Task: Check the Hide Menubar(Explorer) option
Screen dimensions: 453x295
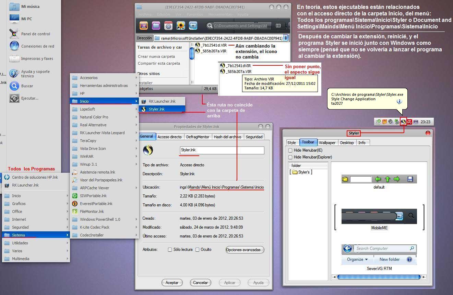Action: tap(290, 157)
